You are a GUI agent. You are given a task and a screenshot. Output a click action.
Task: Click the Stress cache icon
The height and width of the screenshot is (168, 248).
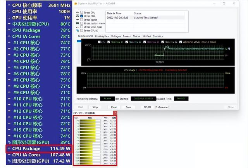pyautogui.click(x=77, y=20)
